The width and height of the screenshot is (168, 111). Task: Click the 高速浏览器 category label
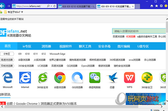pyautogui.click(x=7, y=60)
